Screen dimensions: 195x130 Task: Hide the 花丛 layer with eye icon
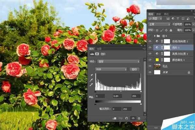(150, 66)
